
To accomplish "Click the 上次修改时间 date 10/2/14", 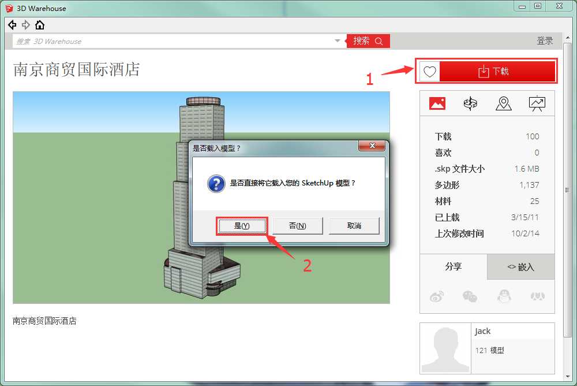I will (x=525, y=233).
